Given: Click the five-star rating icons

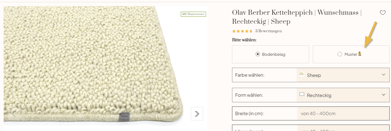Looking at the screenshot, I should click(242, 31).
